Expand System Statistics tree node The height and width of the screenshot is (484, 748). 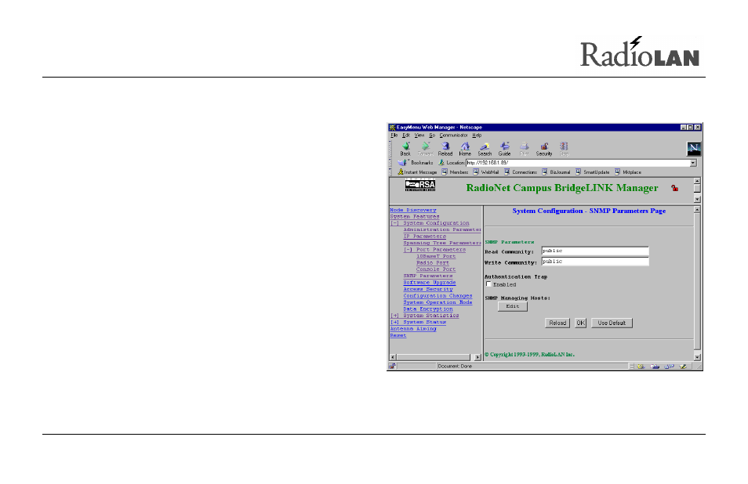tap(394, 316)
